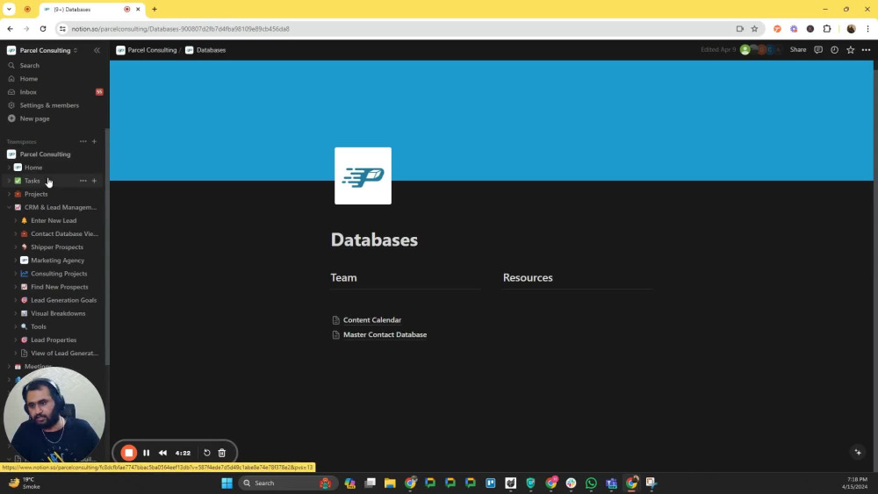Open Lead Properties page
Image resolution: width=878 pixels, height=494 pixels.
coord(54,340)
